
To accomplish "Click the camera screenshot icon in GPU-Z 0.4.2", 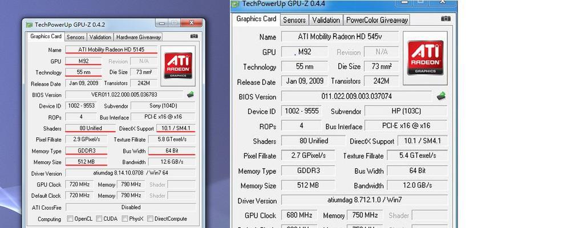I will [194, 36].
